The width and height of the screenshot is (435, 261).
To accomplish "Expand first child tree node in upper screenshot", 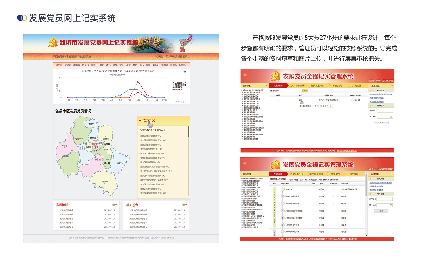I will (242, 92).
